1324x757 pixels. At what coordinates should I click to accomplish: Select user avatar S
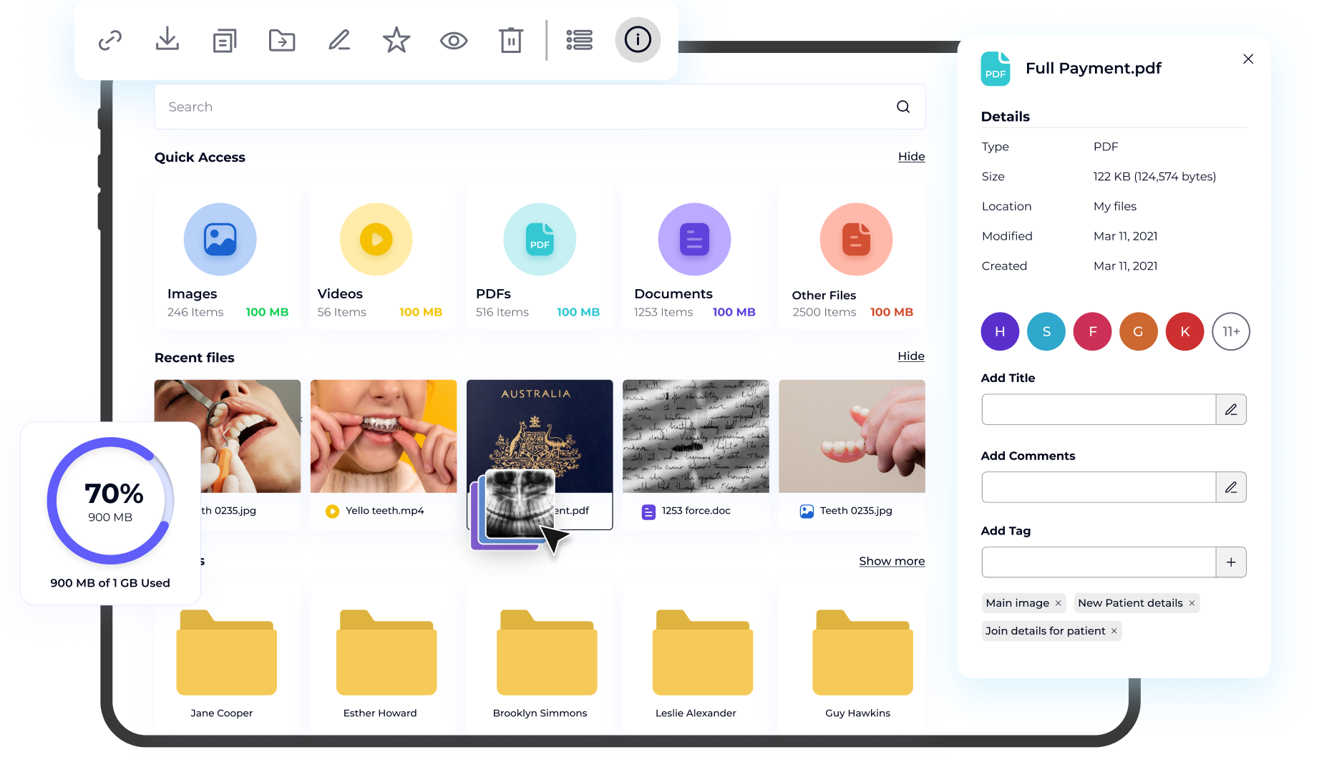click(x=1046, y=331)
